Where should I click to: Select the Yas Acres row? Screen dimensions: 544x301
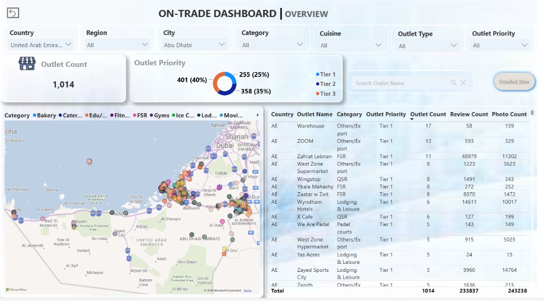click(x=399, y=258)
